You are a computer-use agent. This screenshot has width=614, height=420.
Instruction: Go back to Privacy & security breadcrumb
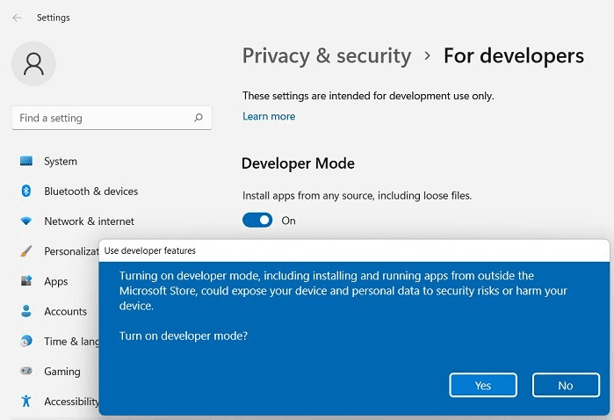tap(327, 55)
